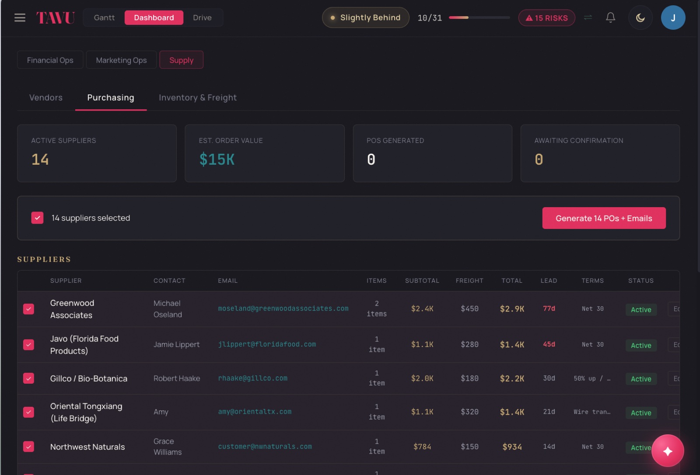Click email rhaake@gillco.com
The image size is (700, 475).
(253, 378)
